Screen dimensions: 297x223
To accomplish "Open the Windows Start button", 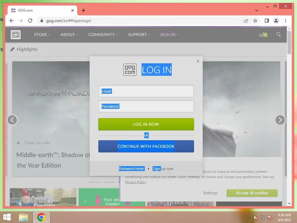I will click(7, 217).
